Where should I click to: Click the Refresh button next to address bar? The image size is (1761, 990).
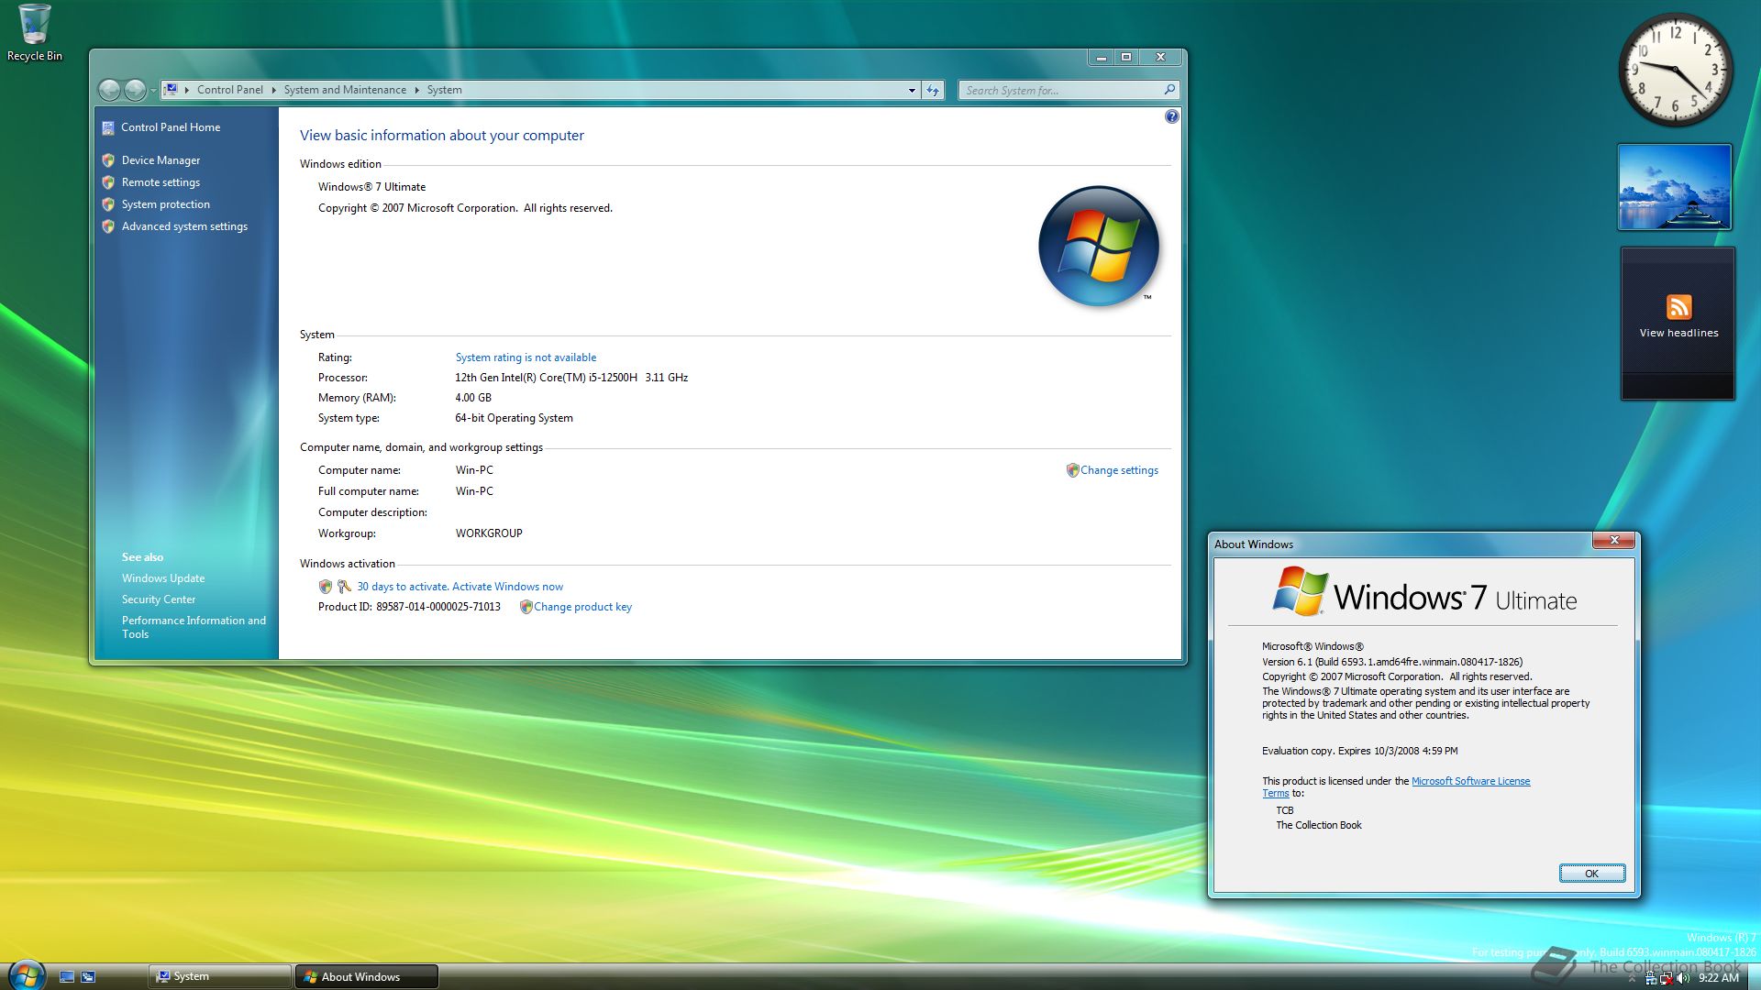933,90
